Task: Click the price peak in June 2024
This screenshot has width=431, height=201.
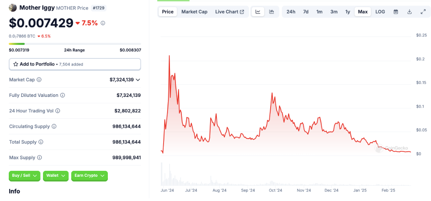Action: tap(169, 56)
